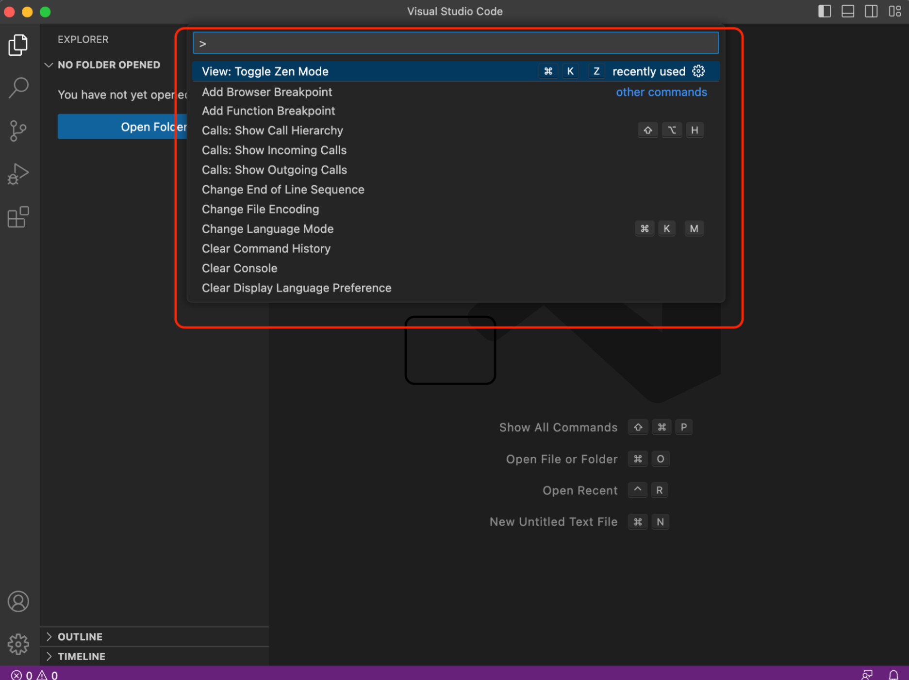The height and width of the screenshot is (680, 909).
Task: Open the Customize Layout icon
Action: tap(894, 11)
